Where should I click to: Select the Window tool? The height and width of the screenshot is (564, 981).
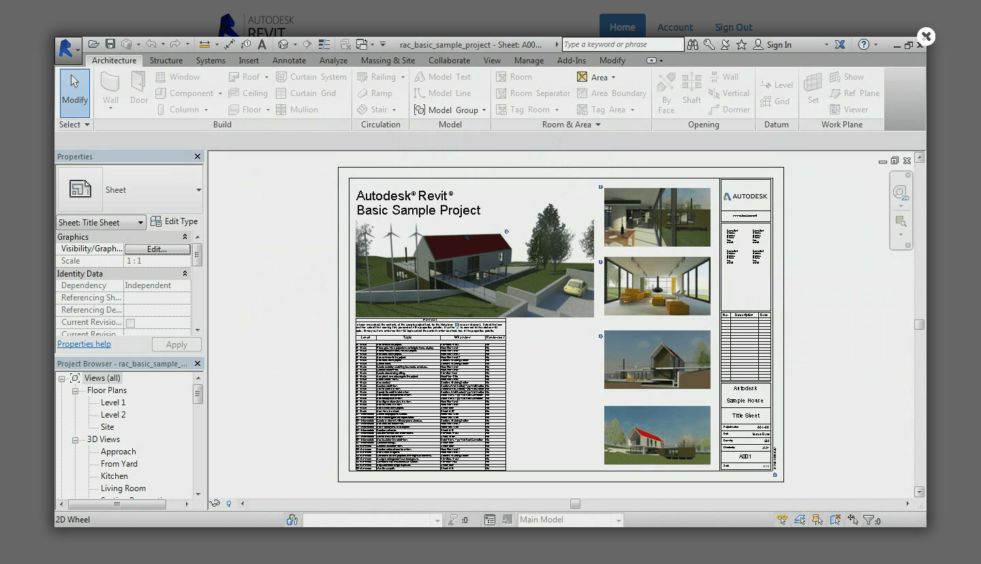(178, 77)
